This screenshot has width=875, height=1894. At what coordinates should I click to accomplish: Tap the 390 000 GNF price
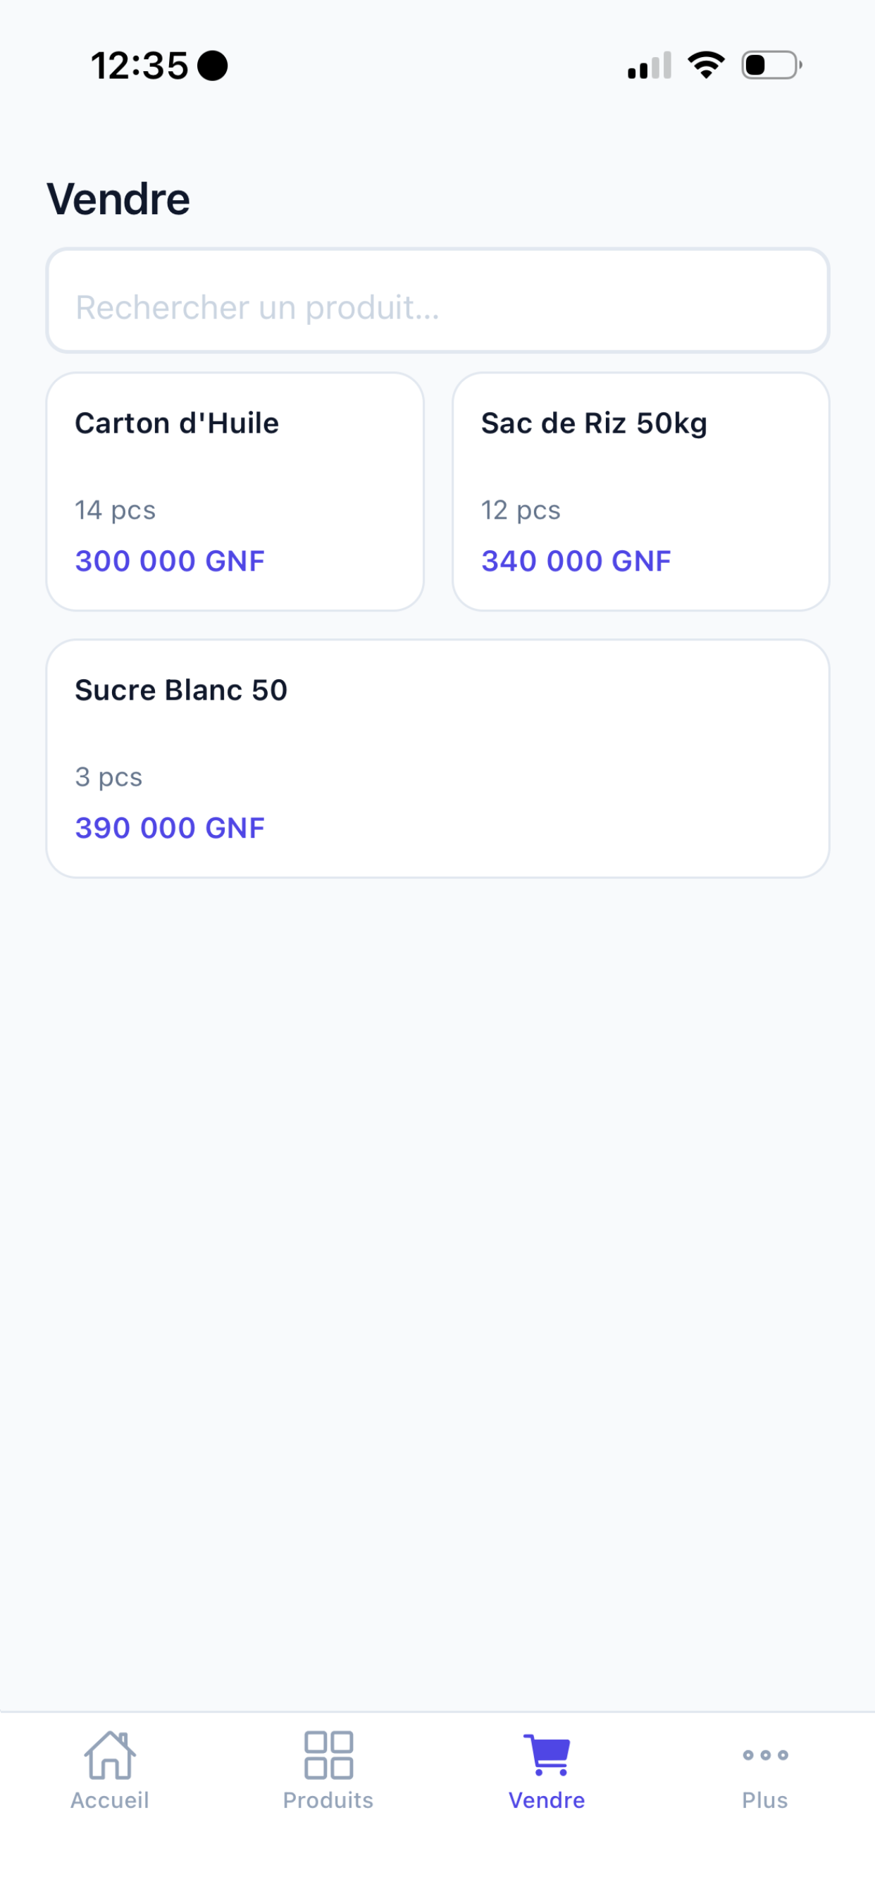170,828
